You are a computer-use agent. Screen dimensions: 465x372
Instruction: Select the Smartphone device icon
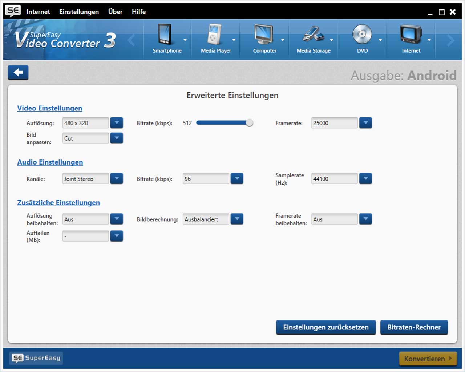click(x=165, y=35)
